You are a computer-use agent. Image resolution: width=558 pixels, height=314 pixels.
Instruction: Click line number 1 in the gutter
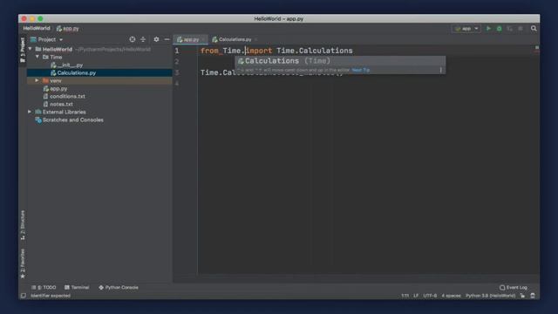[x=177, y=51]
